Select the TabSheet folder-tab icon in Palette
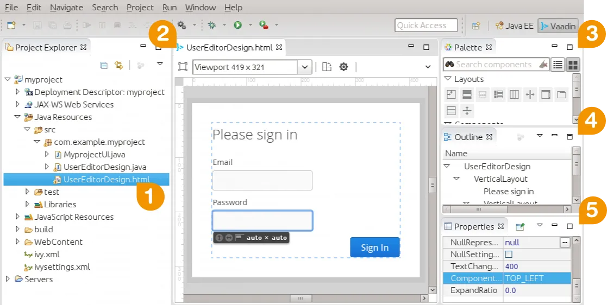The width and height of the screenshot is (607, 305). tap(561, 94)
